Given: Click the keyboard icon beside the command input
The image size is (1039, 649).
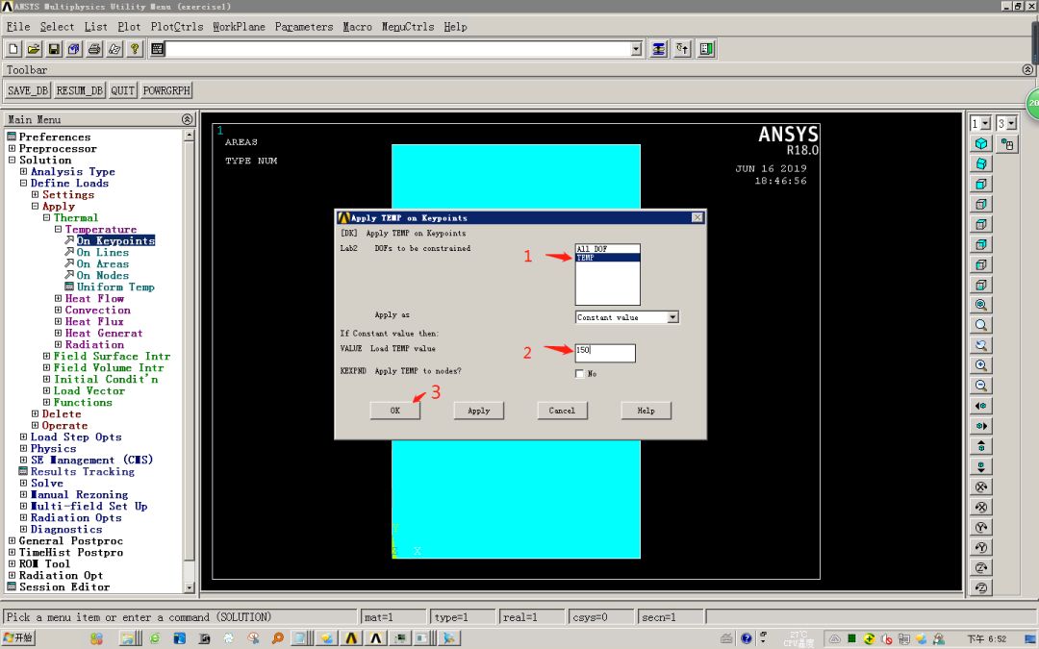Looking at the screenshot, I should coord(157,49).
